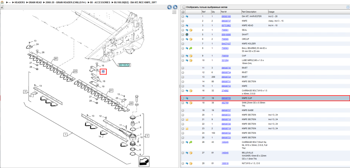Click 'KNIFE GUIDE' description text

[248, 111]
